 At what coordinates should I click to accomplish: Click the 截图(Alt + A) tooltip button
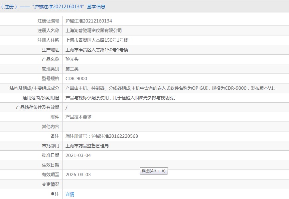click(x=154, y=171)
